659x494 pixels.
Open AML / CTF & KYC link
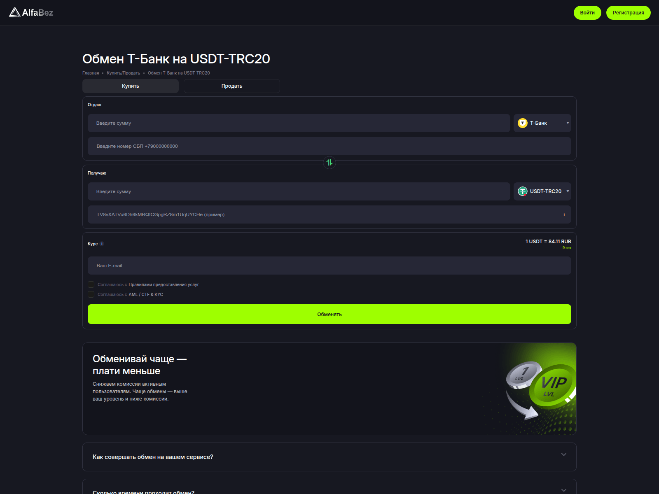tap(146, 294)
